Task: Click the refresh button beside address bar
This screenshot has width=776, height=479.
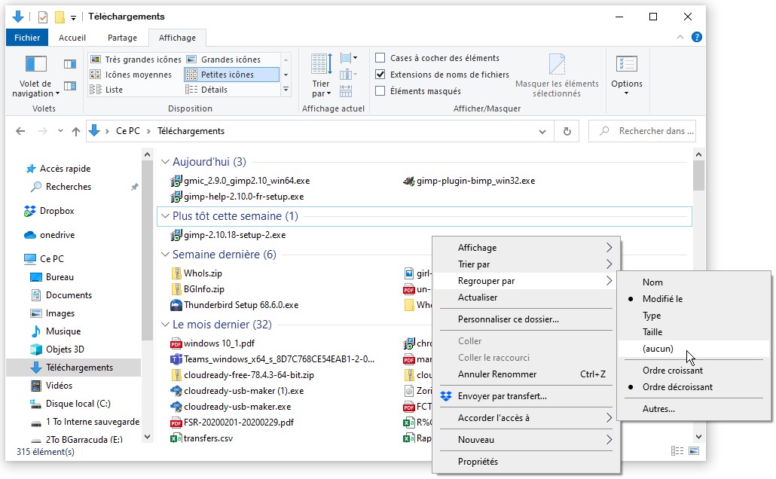Action: pyautogui.click(x=567, y=131)
